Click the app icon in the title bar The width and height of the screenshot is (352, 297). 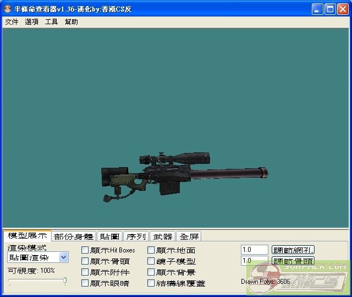point(8,9)
